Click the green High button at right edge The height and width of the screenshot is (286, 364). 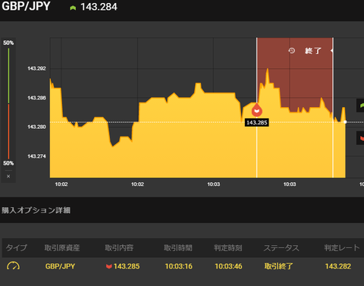(360, 105)
